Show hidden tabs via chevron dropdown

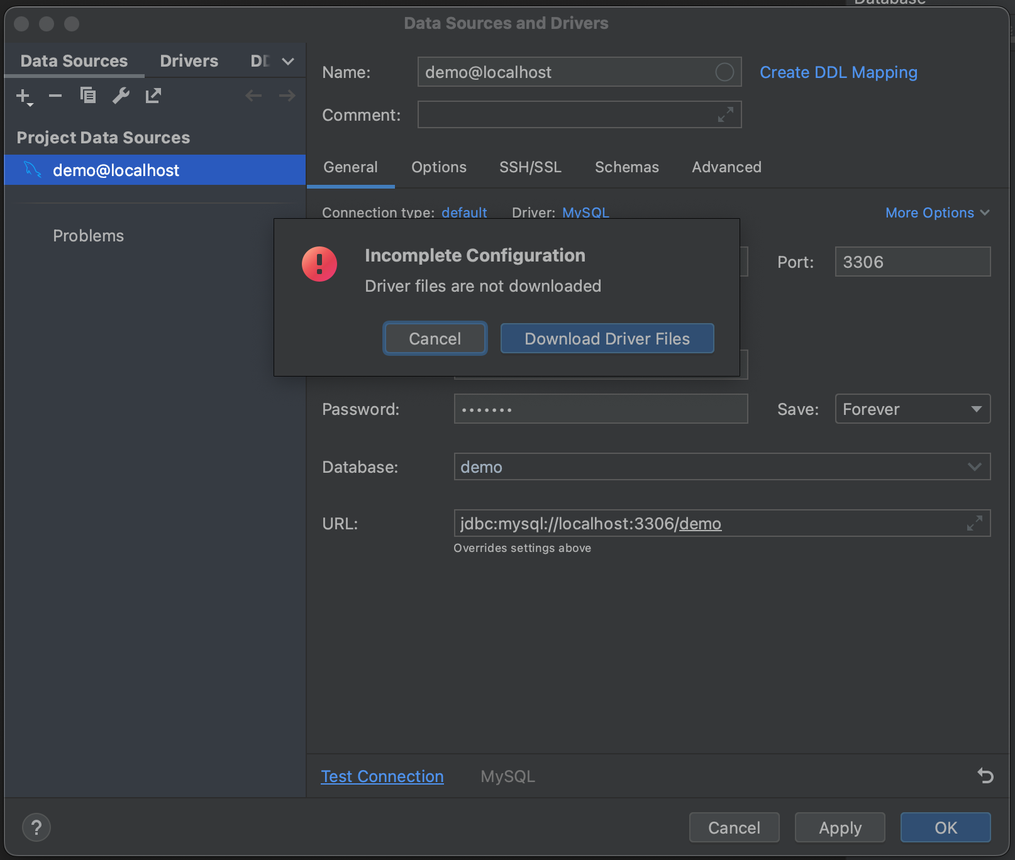click(288, 61)
